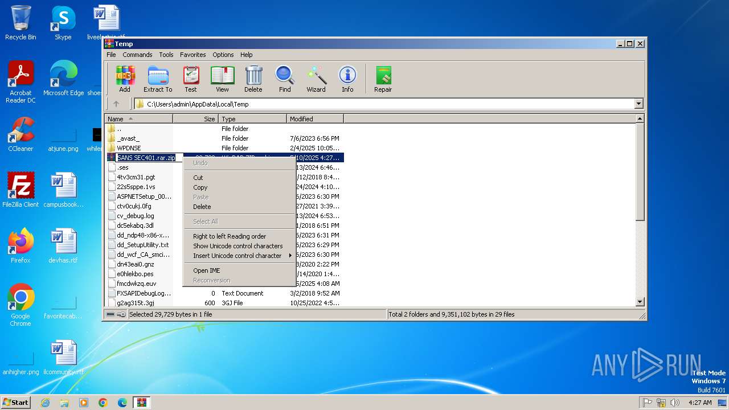This screenshot has width=729, height=410.
Task: Select Right to left Reading order
Action: coord(239,236)
